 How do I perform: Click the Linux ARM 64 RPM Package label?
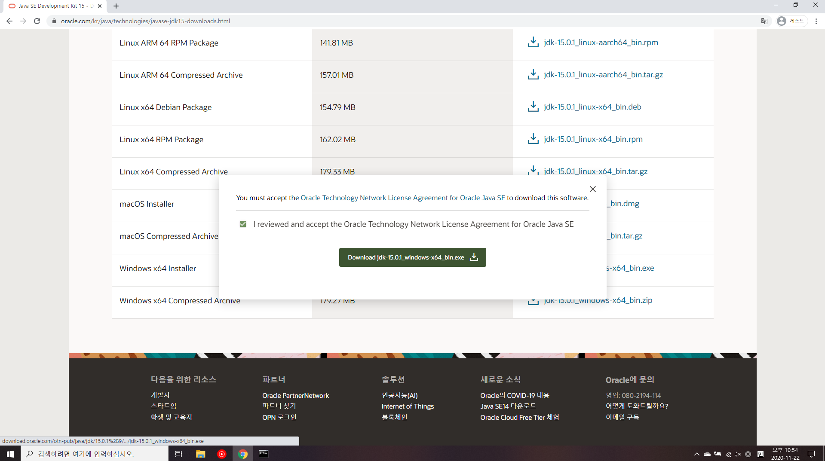coord(169,43)
